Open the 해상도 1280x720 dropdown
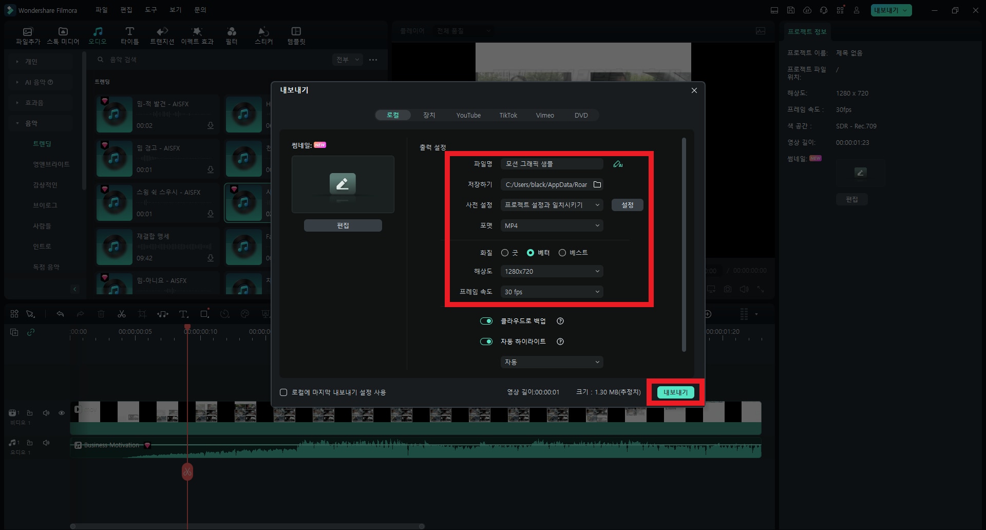Screen dimensions: 986x530 pyautogui.click(x=552, y=271)
